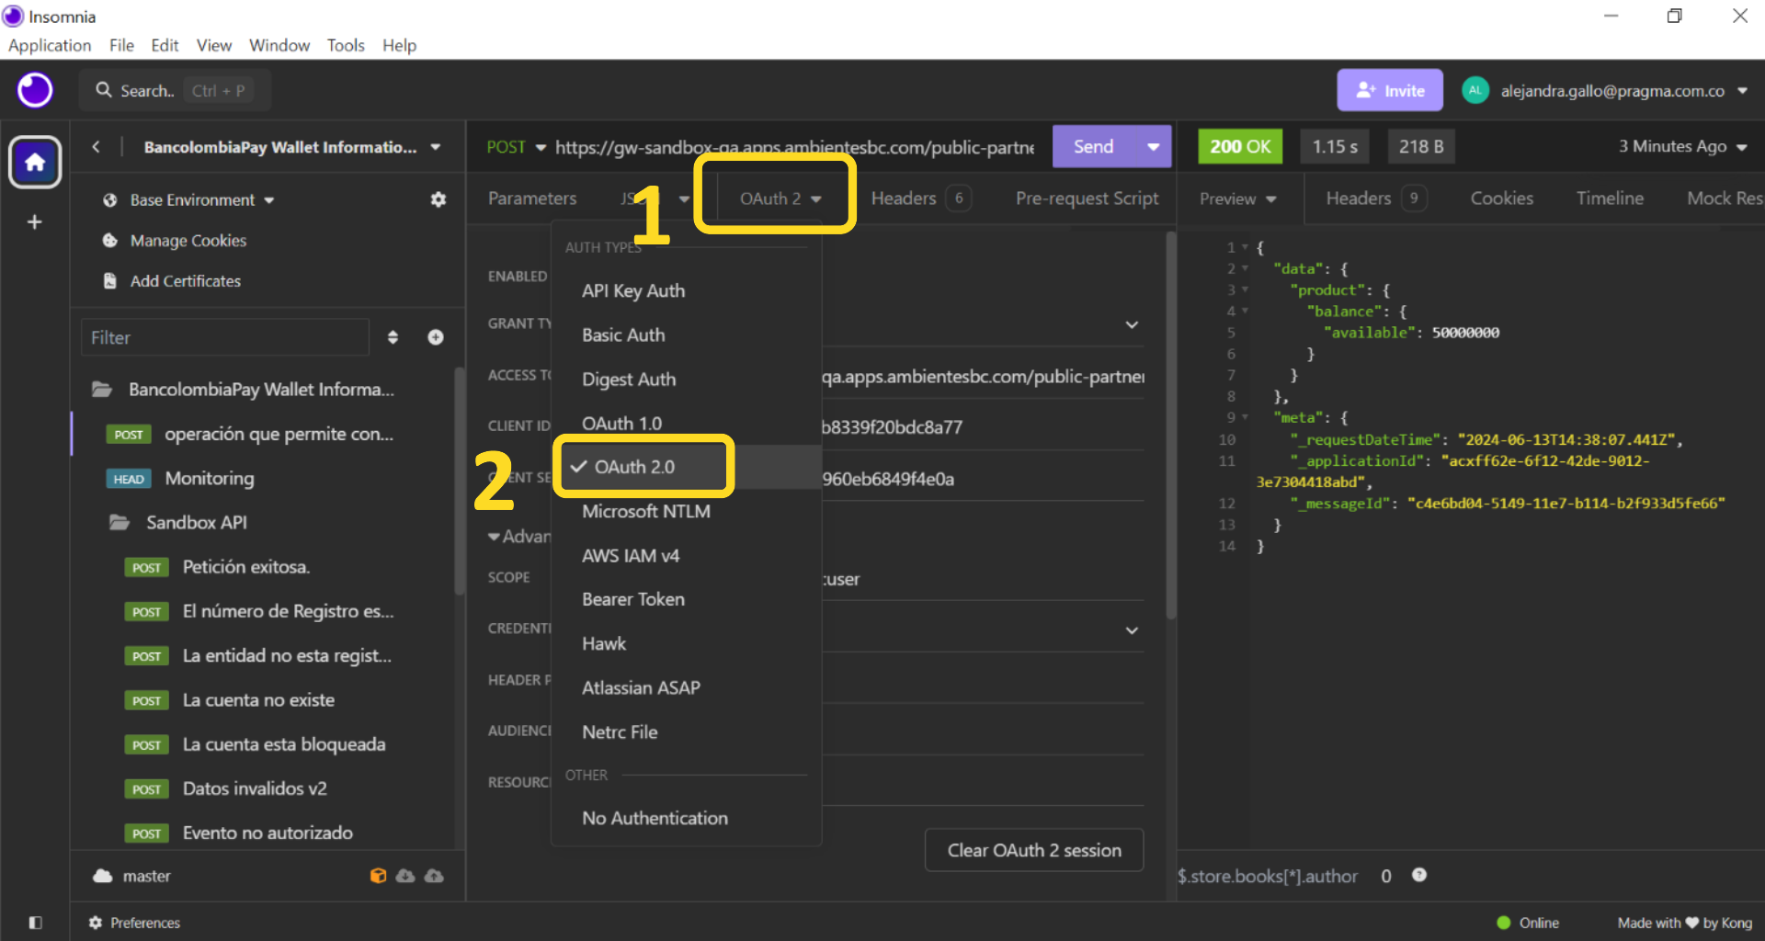Open the 3 Minutes Ago history dropdown

(1682, 147)
